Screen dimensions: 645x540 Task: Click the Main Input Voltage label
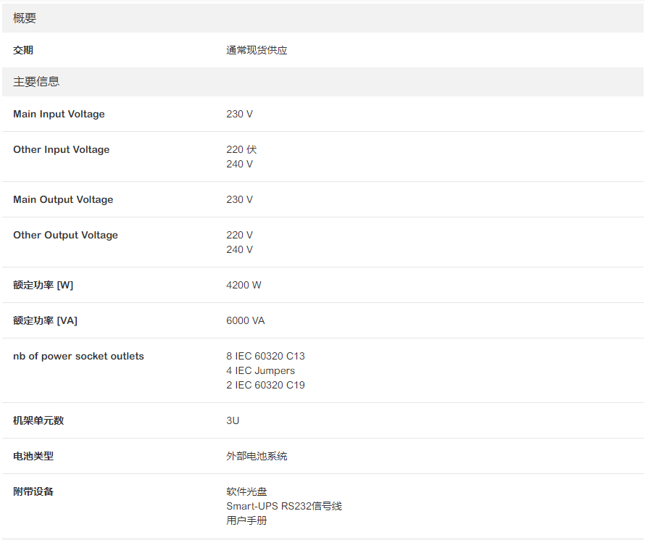[59, 114]
